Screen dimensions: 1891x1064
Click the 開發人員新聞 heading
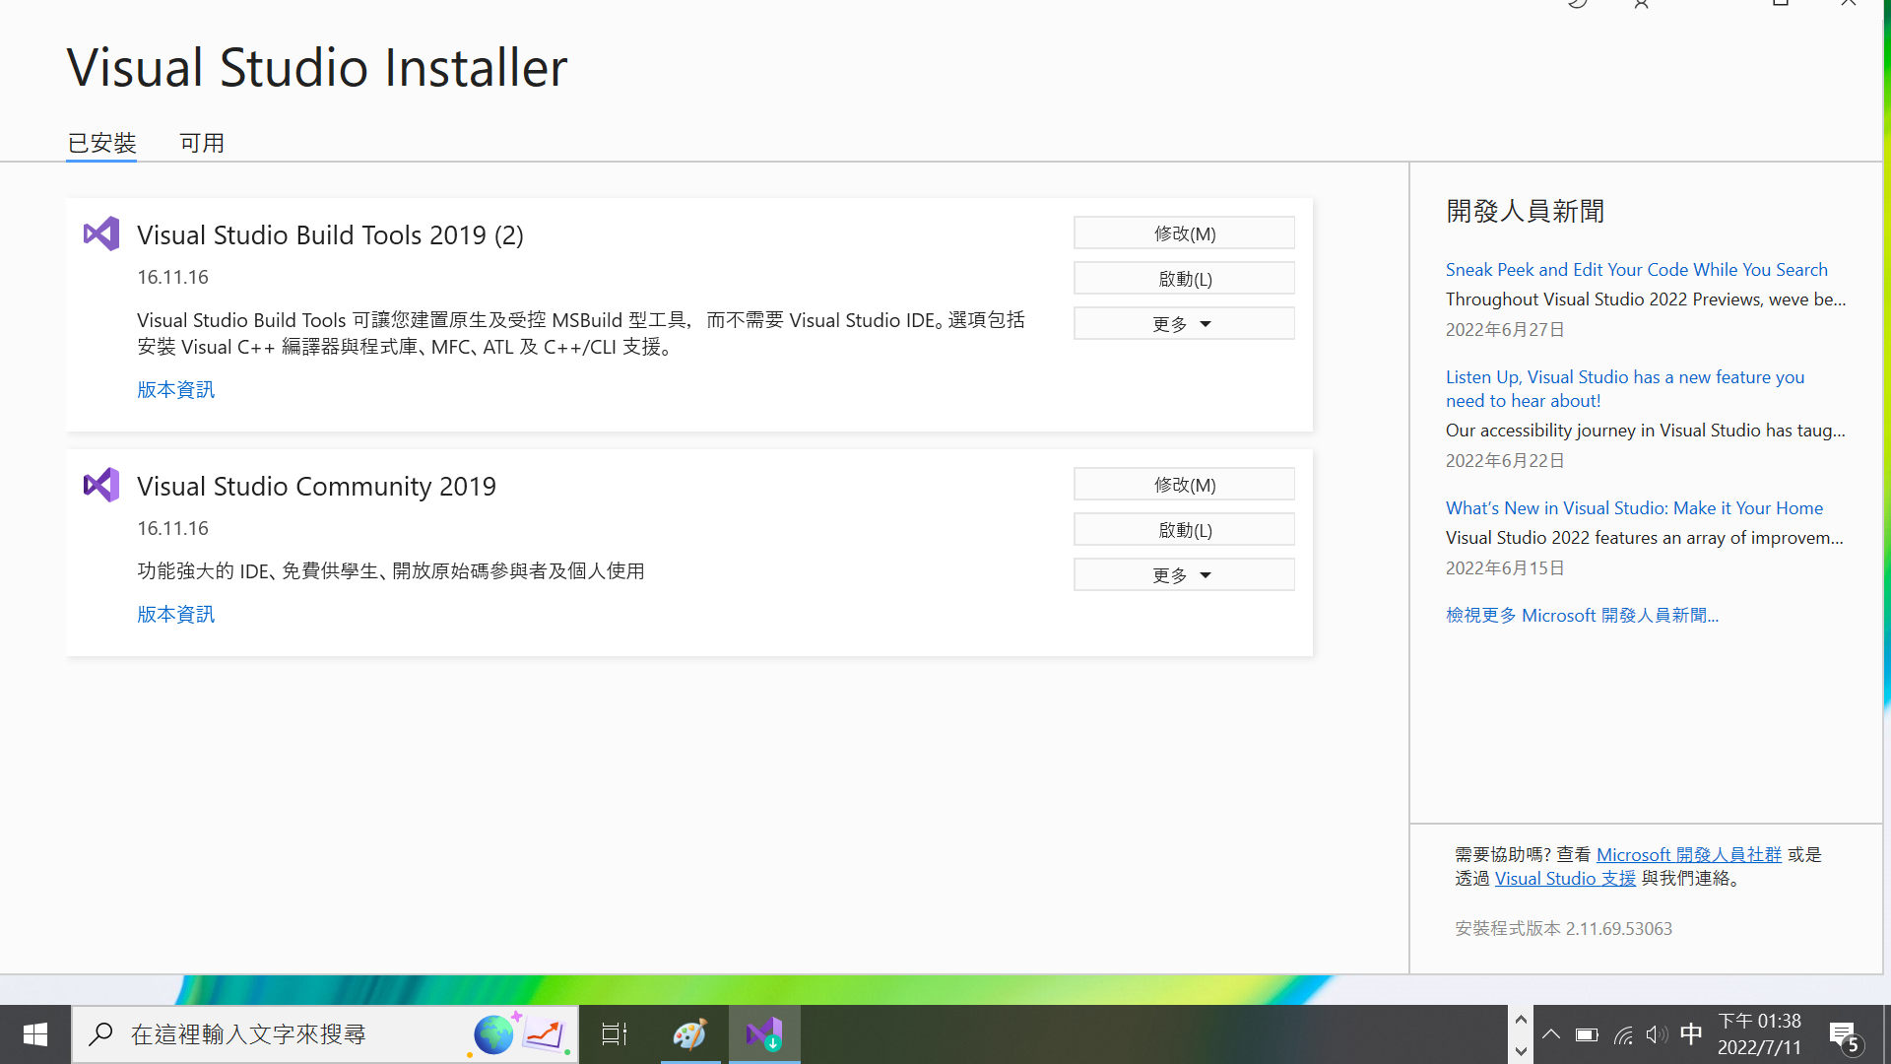click(1525, 211)
